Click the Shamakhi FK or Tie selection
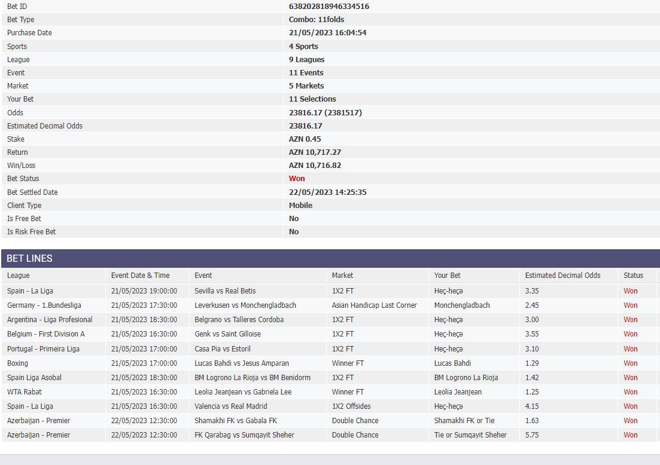660x465 pixels. click(464, 421)
